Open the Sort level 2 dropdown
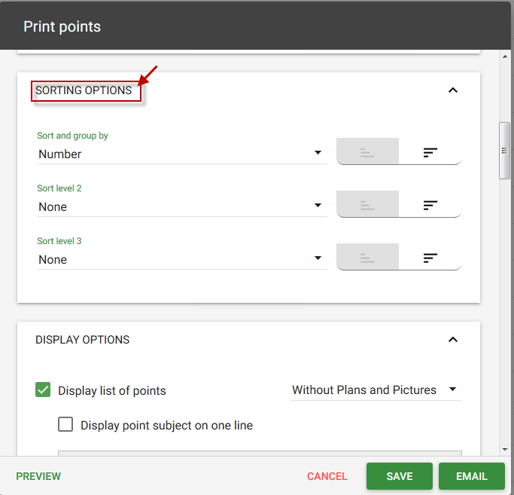514x495 pixels. tap(182, 206)
